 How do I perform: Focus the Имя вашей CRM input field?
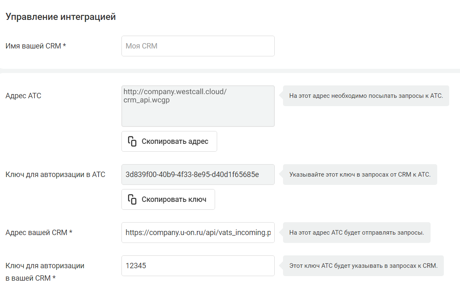click(198, 46)
